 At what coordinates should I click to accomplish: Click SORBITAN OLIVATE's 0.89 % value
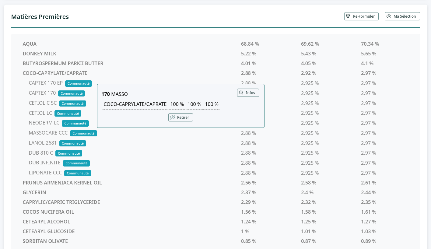pyautogui.click(x=369, y=241)
